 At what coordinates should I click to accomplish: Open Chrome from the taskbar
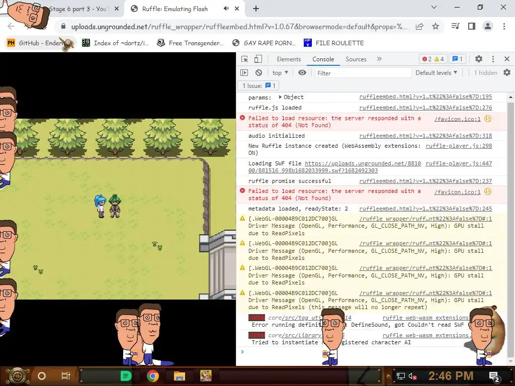click(x=153, y=376)
